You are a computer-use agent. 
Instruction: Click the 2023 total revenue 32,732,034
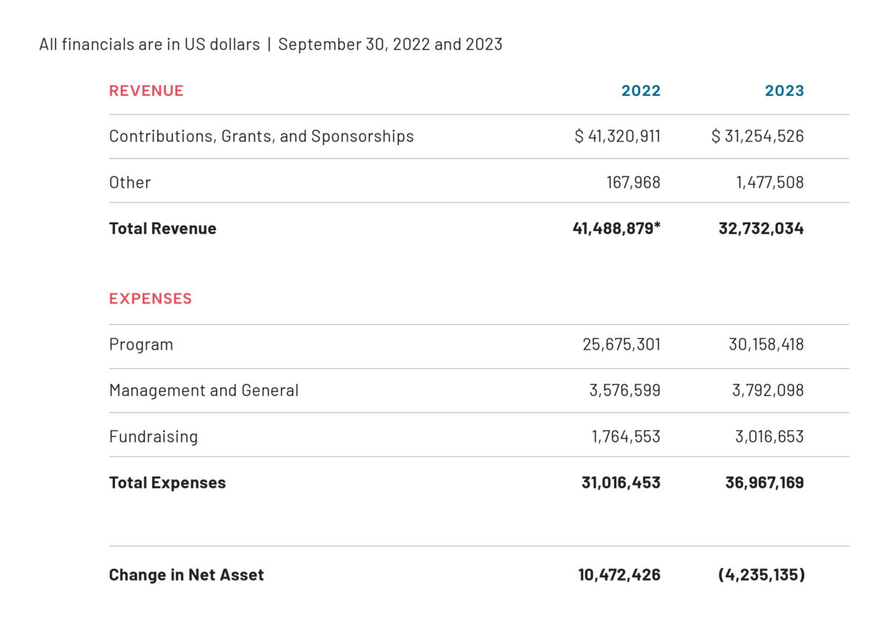[x=761, y=229]
